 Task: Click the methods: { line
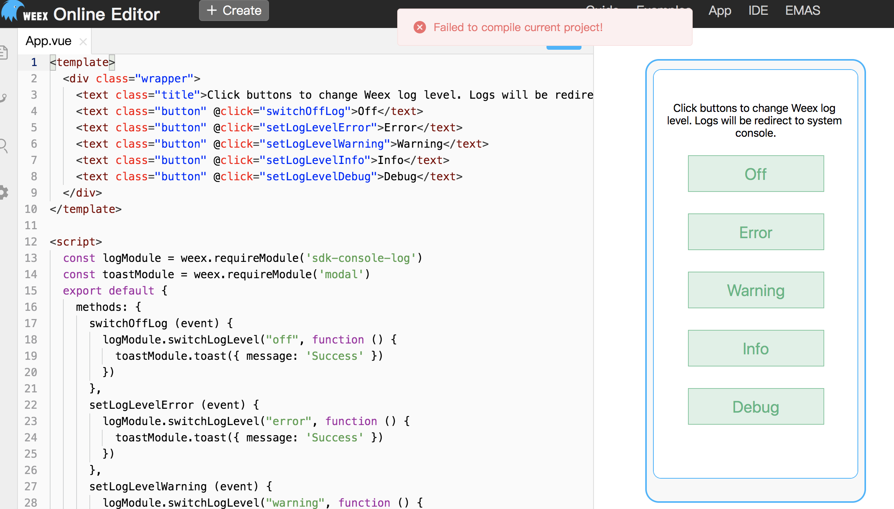(108, 307)
